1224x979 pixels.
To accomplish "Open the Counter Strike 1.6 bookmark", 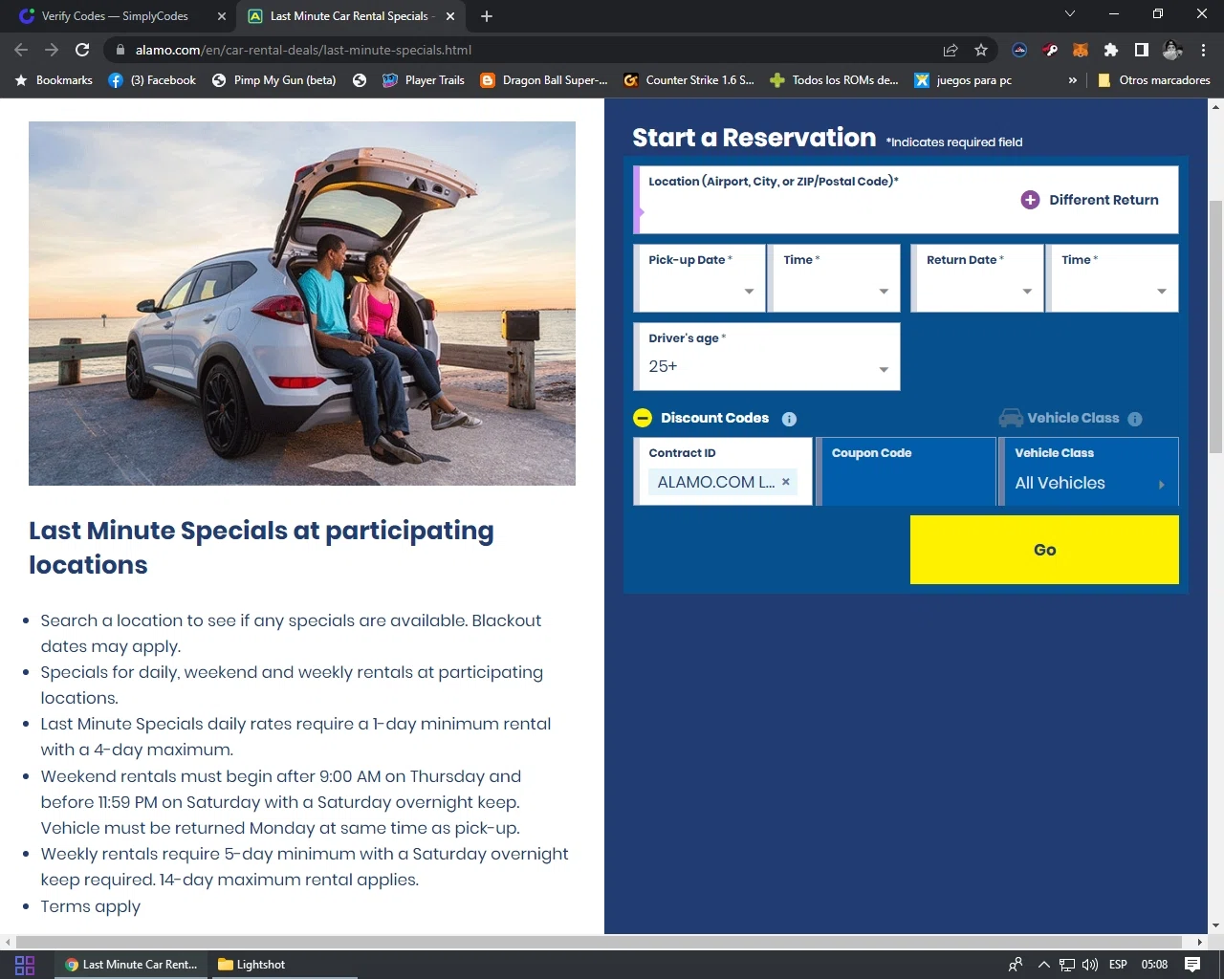I will [688, 80].
